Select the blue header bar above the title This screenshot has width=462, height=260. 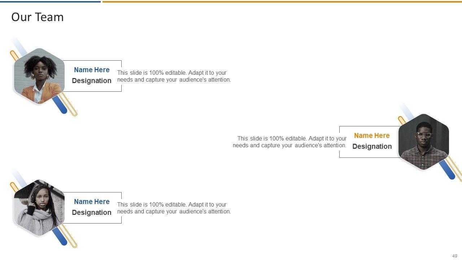50,1
